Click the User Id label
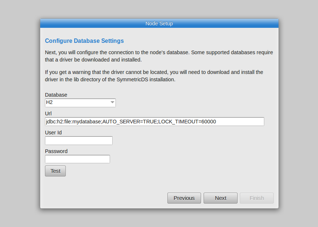The width and height of the screenshot is (318, 227). coord(53,133)
